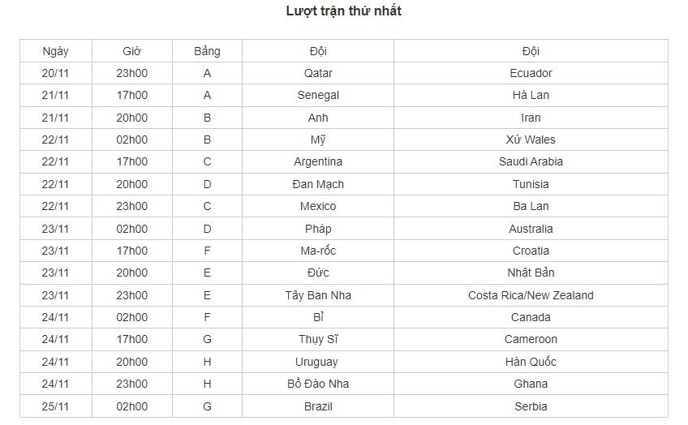Select the 'Đan Mạch' cell
The height and width of the screenshot is (425, 688).
[318, 184]
